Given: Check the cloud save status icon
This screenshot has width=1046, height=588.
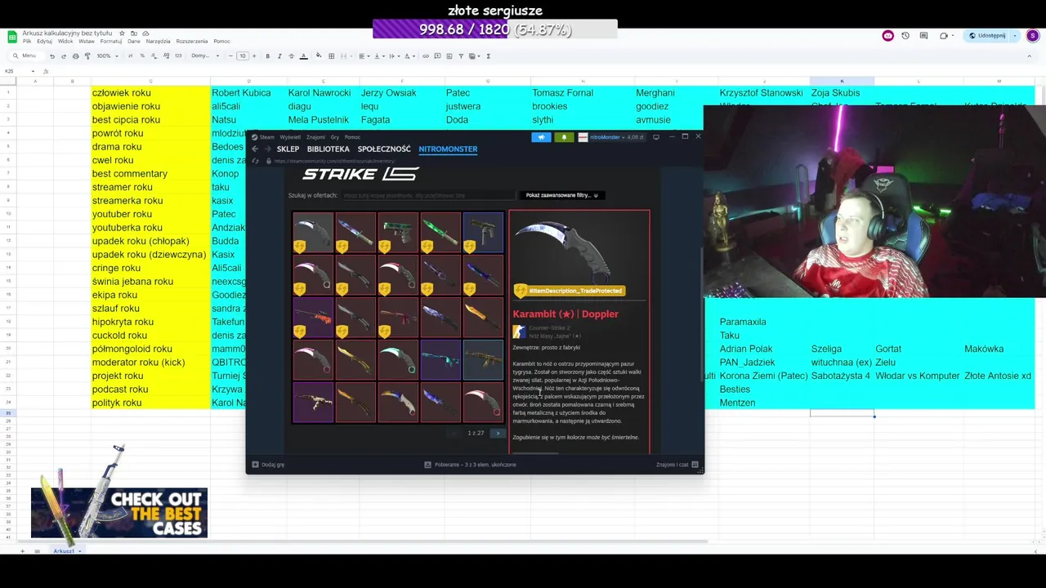Looking at the screenshot, I should pyautogui.click(x=145, y=33).
